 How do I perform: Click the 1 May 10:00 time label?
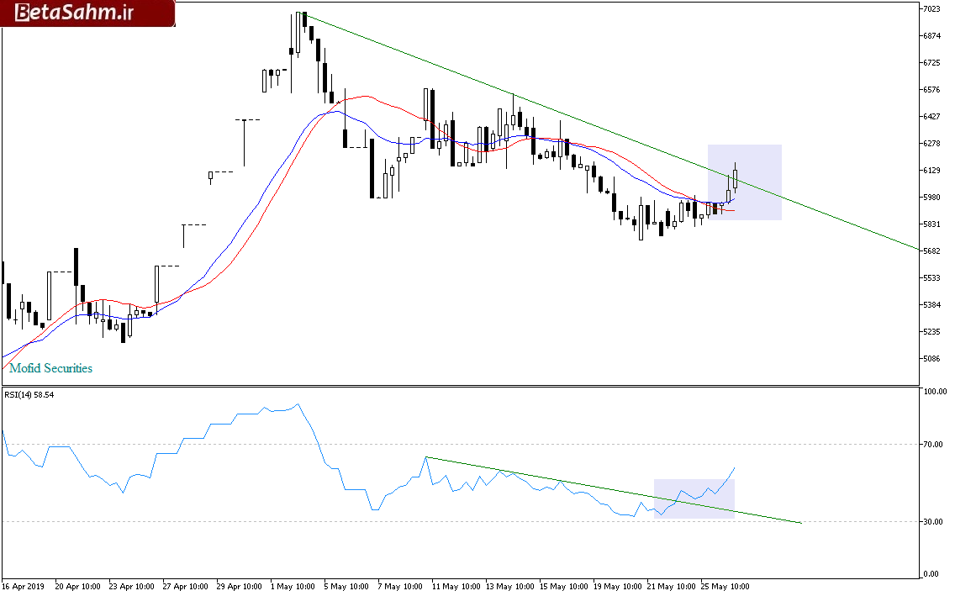(x=293, y=586)
